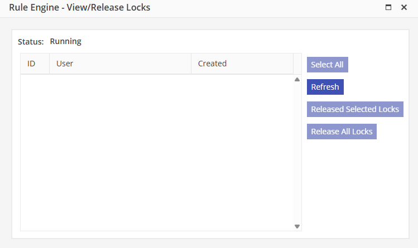Release All Locks in rule engine
Viewport: 418px width, 248px height.
point(342,132)
